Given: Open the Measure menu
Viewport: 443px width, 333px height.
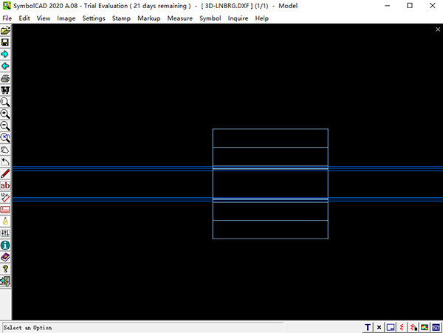Looking at the screenshot, I should click(179, 18).
